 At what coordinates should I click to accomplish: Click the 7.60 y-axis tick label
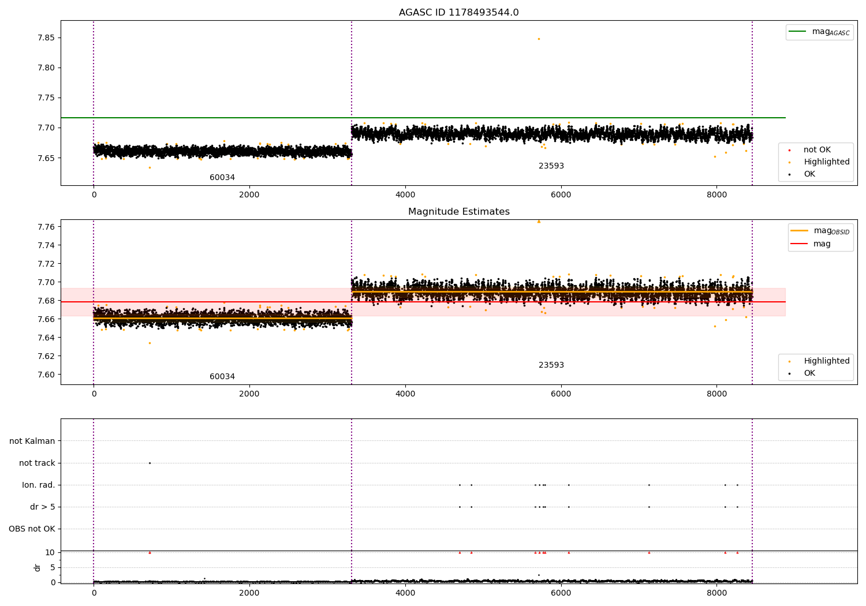46,375
